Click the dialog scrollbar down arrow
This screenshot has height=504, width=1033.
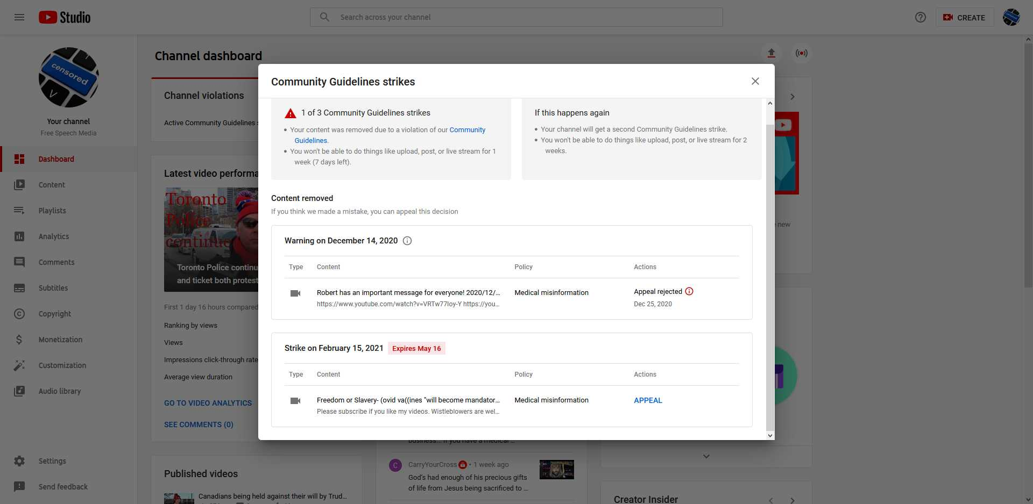pyautogui.click(x=770, y=435)
